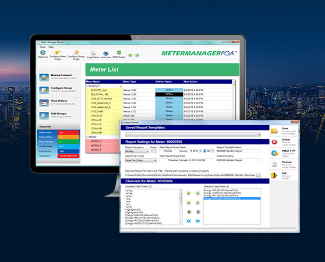
Task: Click the Meter Type column header
Action: pos(139,82)
